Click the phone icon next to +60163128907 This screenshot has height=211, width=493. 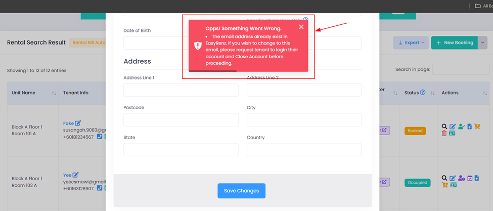[99, 188]
